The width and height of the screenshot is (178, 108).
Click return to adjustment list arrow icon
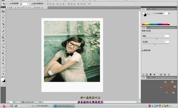pos(143,74)
